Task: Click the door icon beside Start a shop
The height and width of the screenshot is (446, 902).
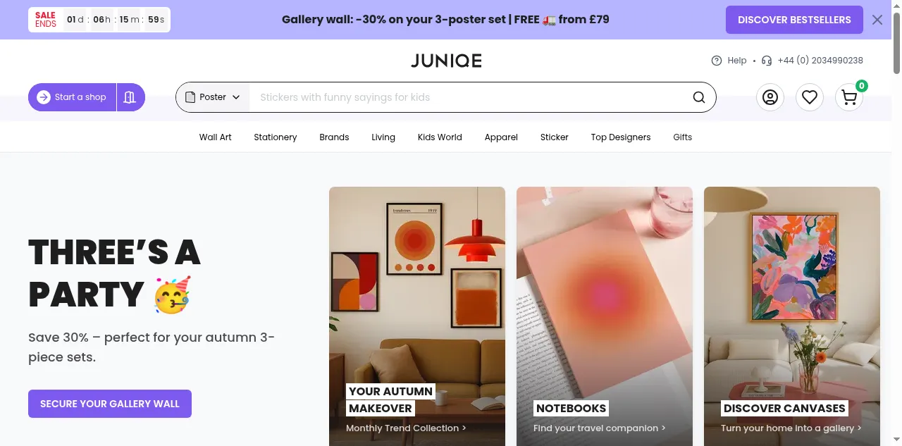Action: pyautogui.click(x=130, y=97)
